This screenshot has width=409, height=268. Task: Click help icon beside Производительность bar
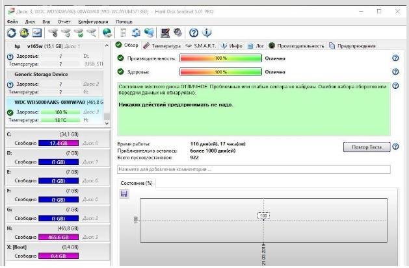pyautogui.click(x=395, y=58)
